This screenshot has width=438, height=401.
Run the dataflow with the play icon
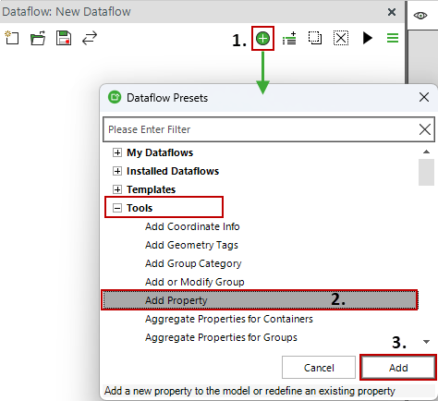pos(367,38)
